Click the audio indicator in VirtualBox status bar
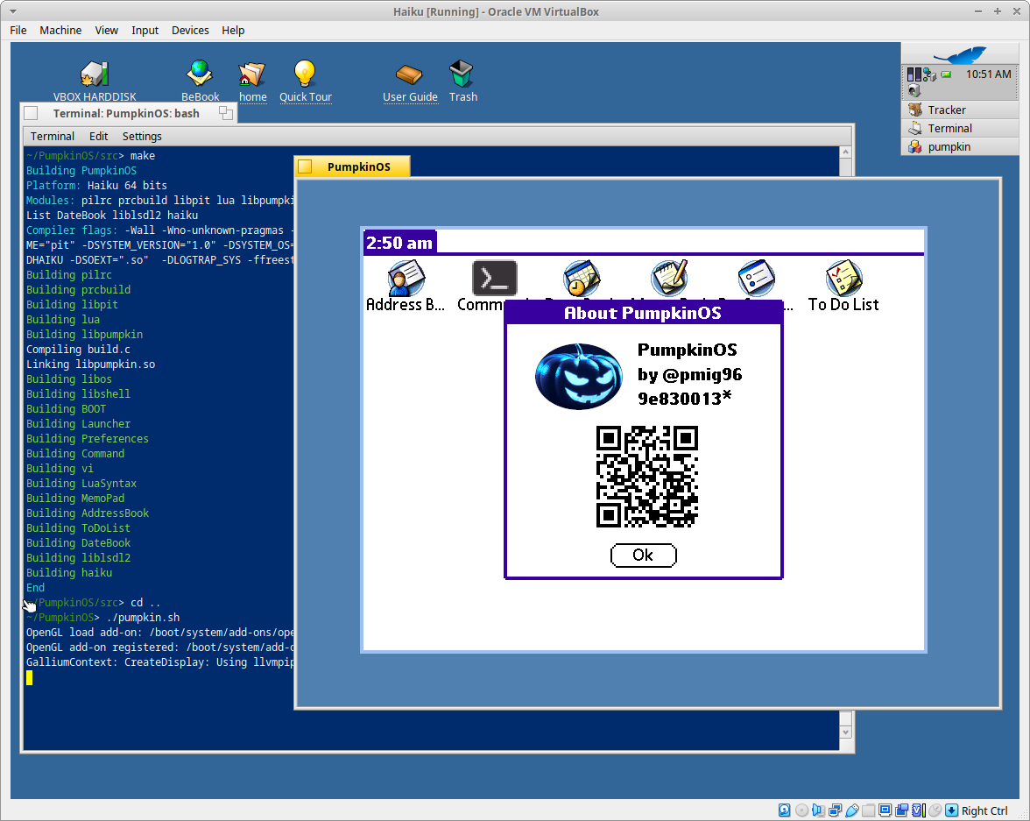This screenshot has width=1030, height=821. [818, 810]
